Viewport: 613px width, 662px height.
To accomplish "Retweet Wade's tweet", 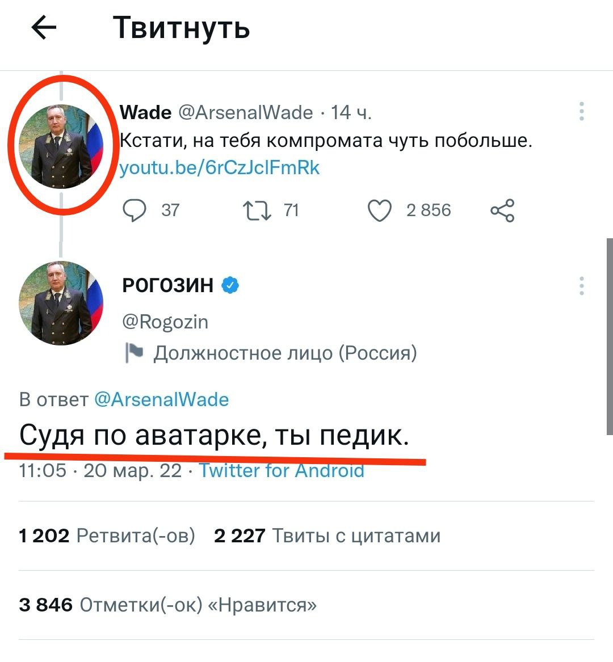I will (257, 210).
